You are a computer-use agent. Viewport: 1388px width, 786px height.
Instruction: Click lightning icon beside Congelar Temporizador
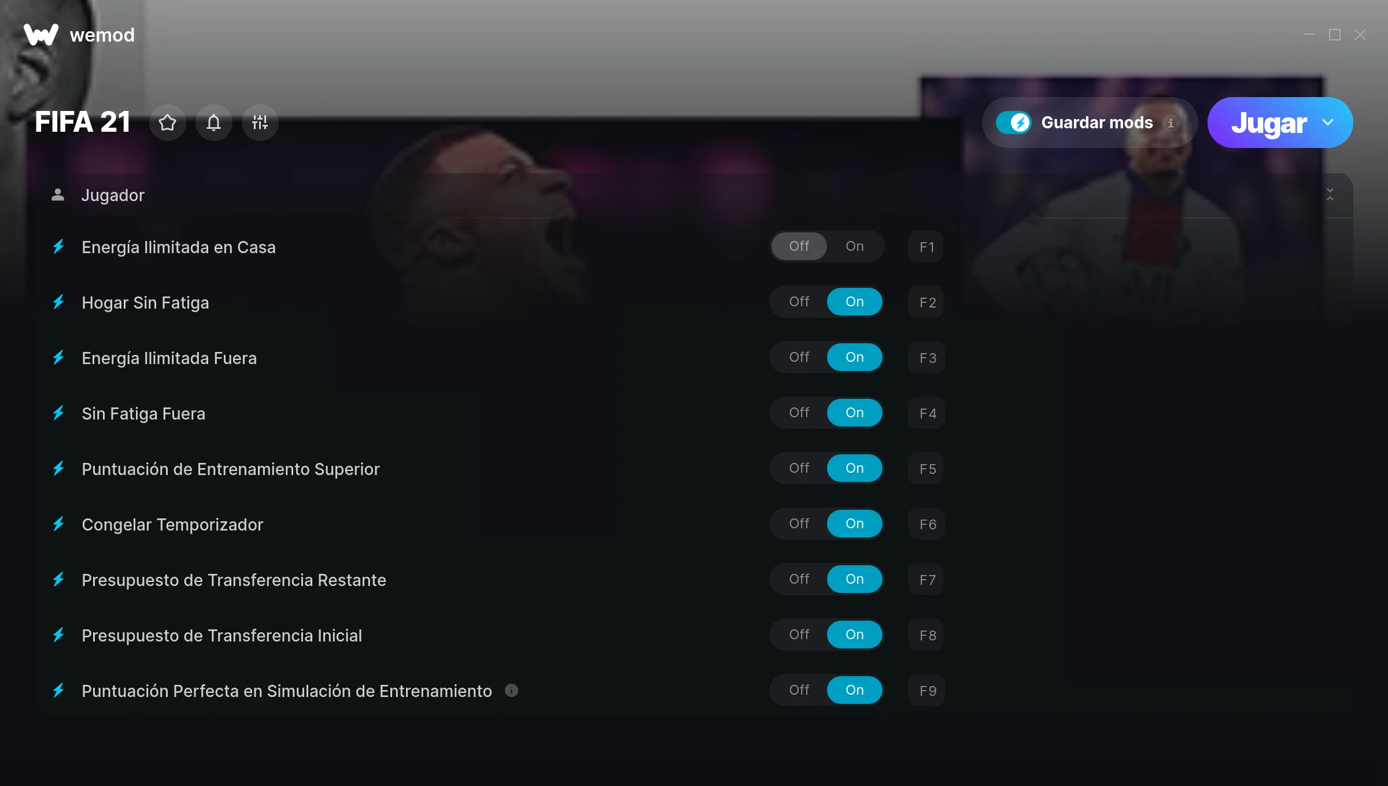[x=58, y=524]
